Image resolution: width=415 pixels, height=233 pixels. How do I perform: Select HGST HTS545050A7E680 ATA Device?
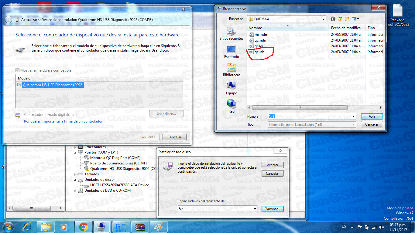119,185
